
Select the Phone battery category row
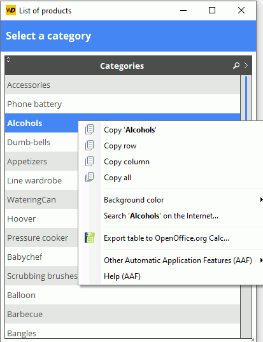pos(122,104)
